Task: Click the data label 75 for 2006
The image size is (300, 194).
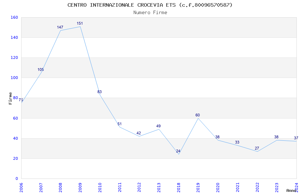Action: (x=21, y=100)
